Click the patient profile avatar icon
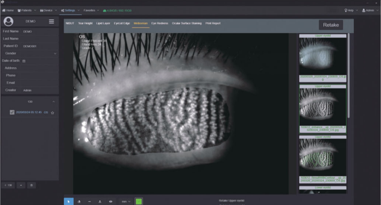This screenshot has height=205, width=381. [8, 22]
